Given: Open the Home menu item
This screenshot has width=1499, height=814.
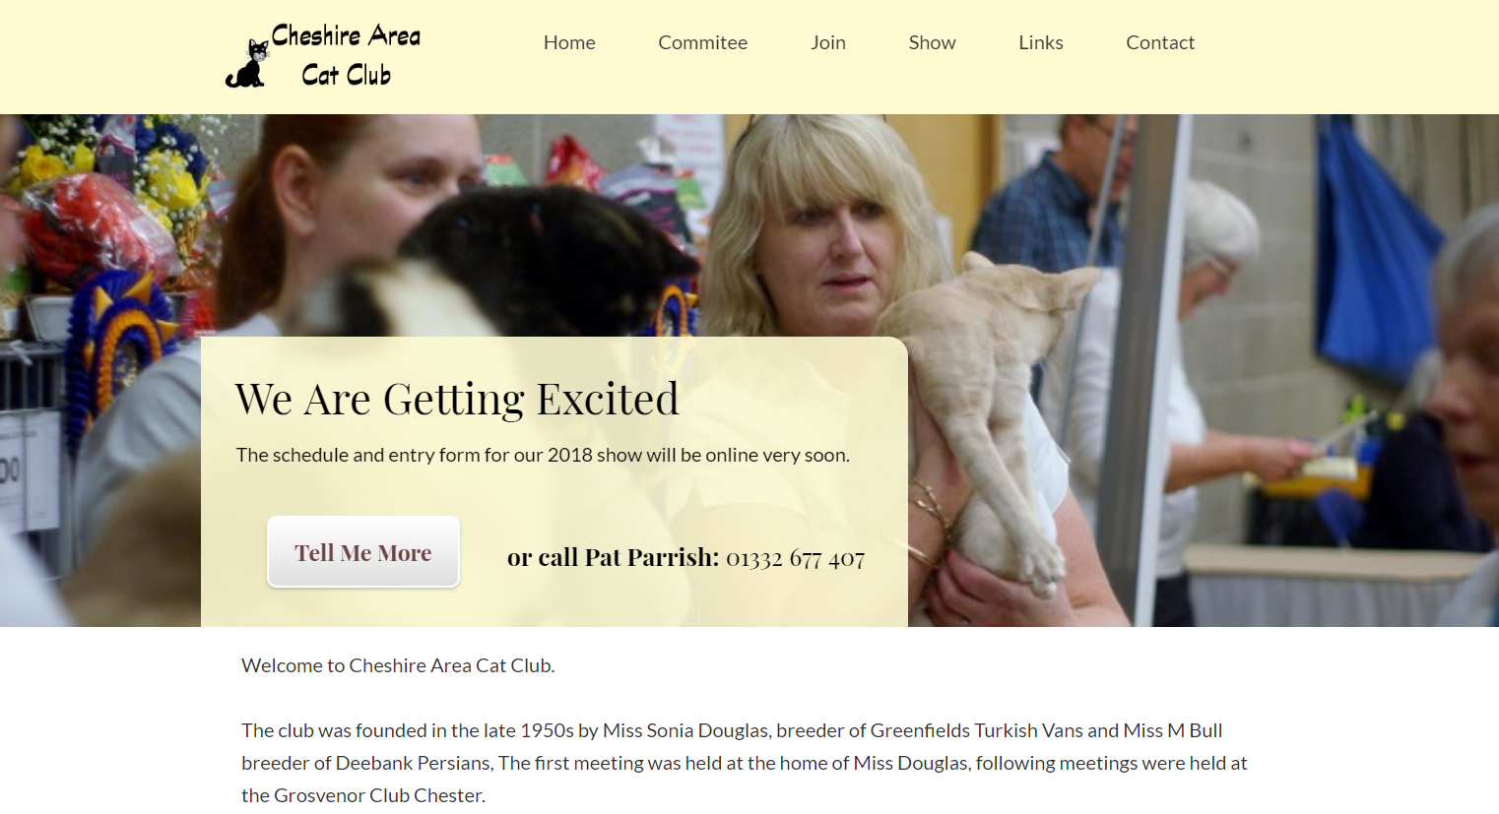Looking at the screenshot, I should pyautogui.click(x=569, y=42).
